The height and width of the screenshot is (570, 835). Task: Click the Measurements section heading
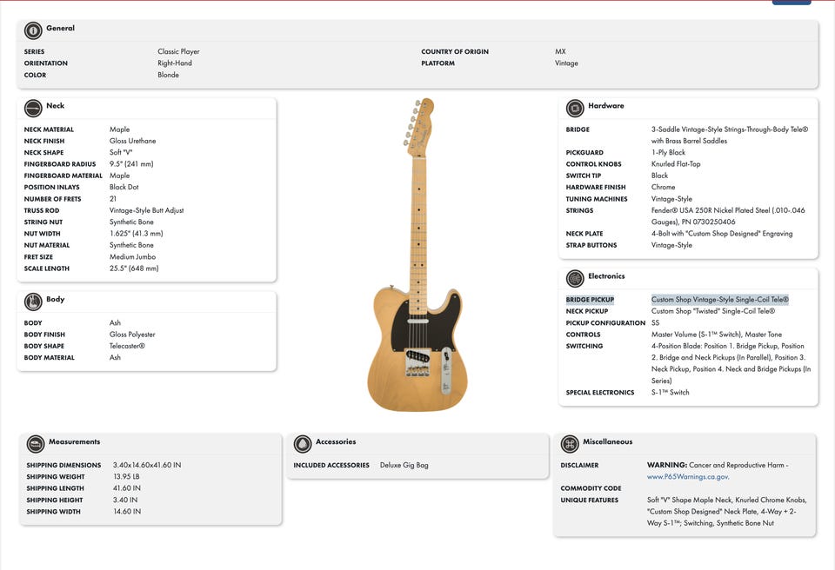pyautogui.click(x=74, y=441)
